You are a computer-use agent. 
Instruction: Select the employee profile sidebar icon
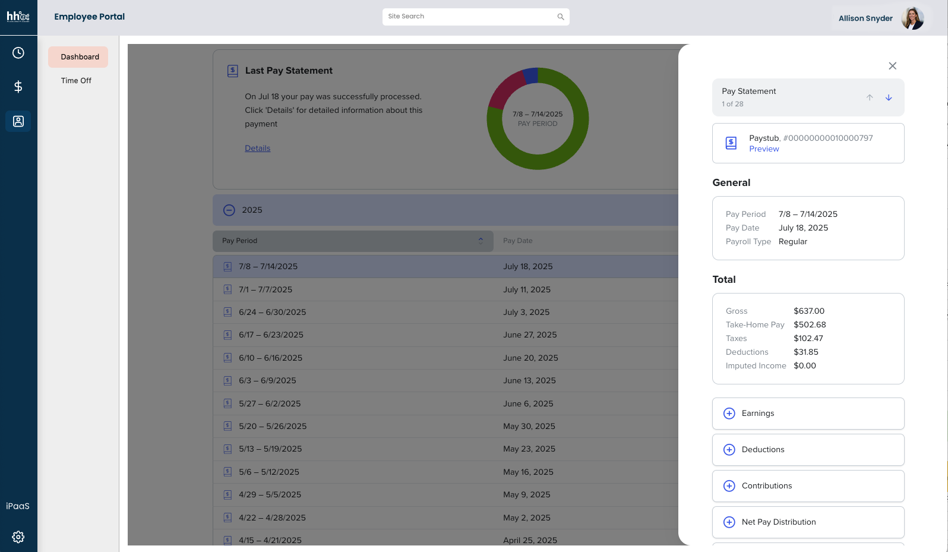pos(18,121)
